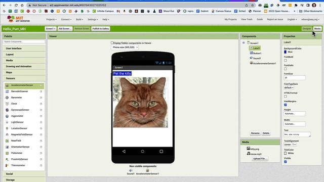Uncheck the HasMargins checkbox
Screen dimensions: 324x182
(286, 105)
